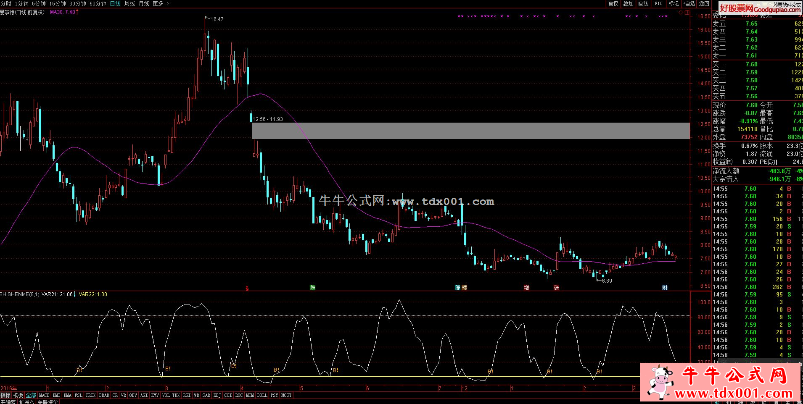This screenshot has height=404, width=803.
Task: Switch to 月线 monthly chart
Action: coord(144,3)
